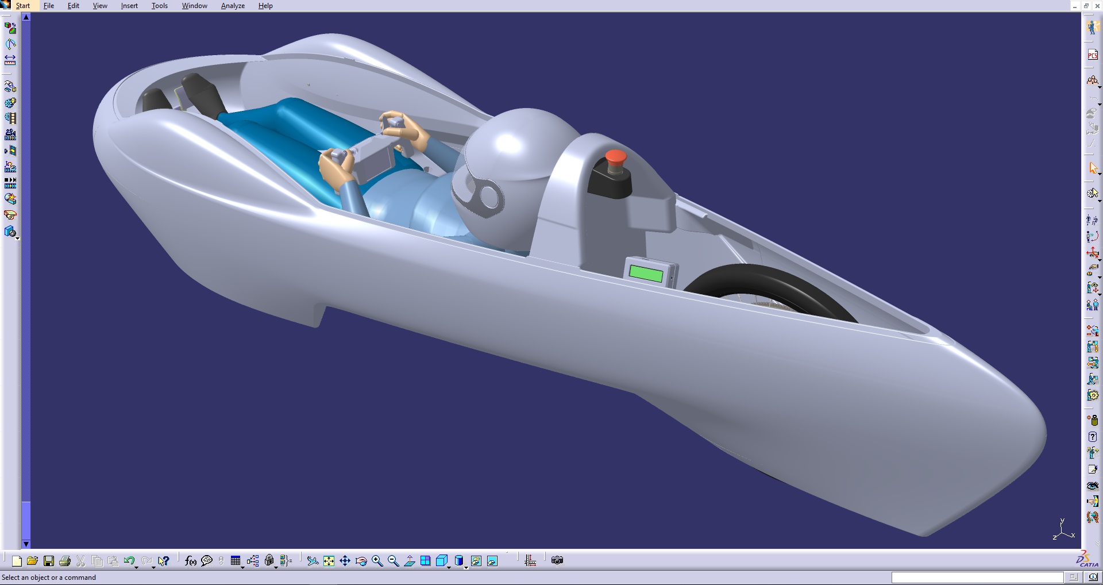Toggle Hide/Show on selected object

[476, 561]
